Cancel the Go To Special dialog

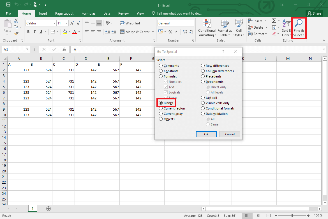(230, 134)
